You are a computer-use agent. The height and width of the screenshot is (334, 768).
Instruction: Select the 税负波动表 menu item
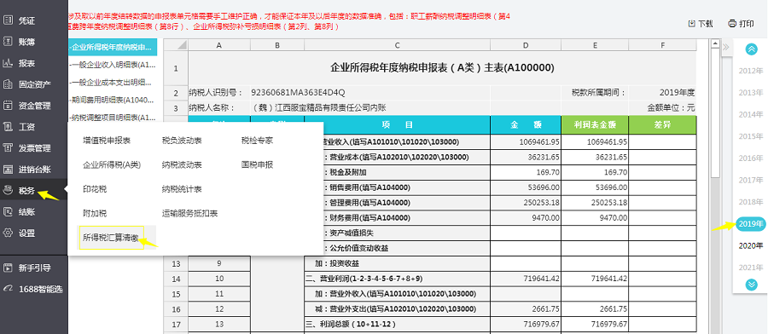(x=183, y=141)
